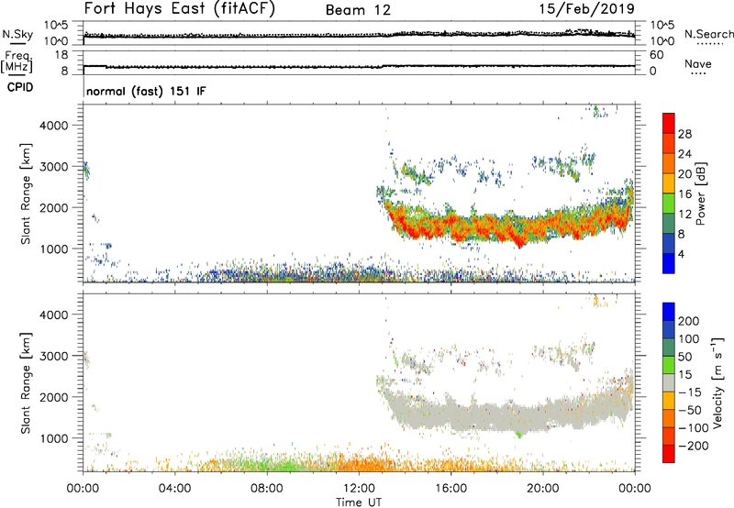
Task: Click the '16' tick on the power colorbar
Action: coord(684,194)
